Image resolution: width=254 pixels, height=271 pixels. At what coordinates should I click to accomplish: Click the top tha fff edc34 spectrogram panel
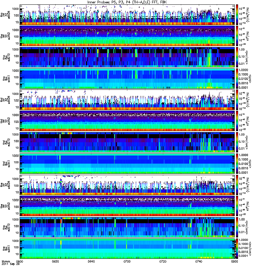point(127,15)
